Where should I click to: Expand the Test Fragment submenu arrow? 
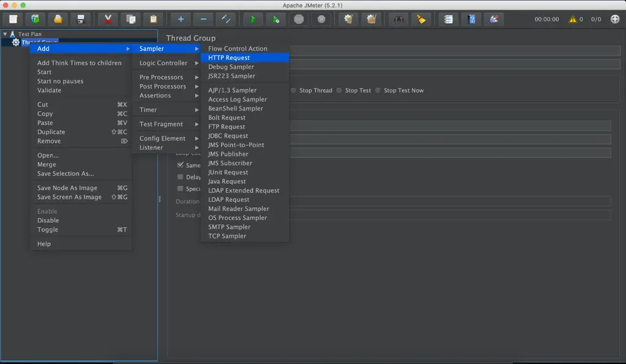(x=196, y=125)
